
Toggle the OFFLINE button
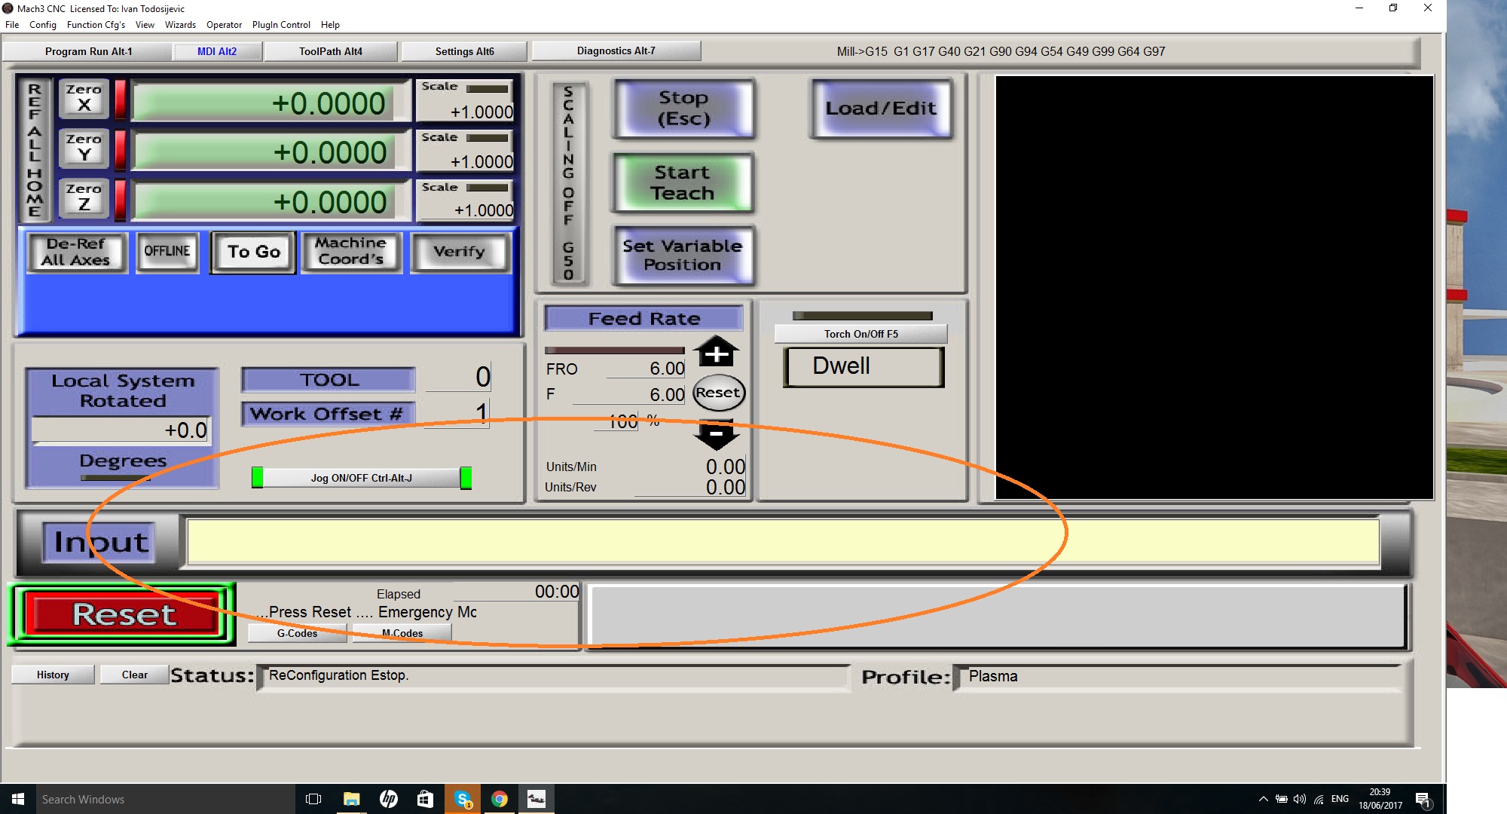tap(167, 251)
